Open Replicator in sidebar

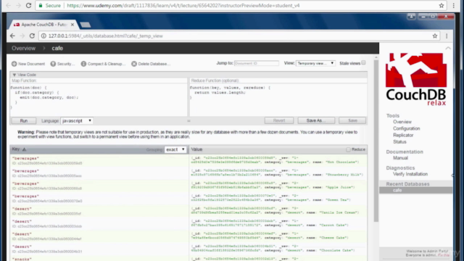click(403, 136)
